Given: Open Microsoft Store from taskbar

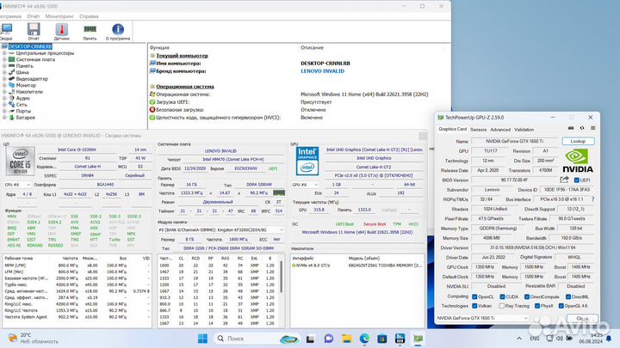Looking at the screenshot, I should [382, 339].
